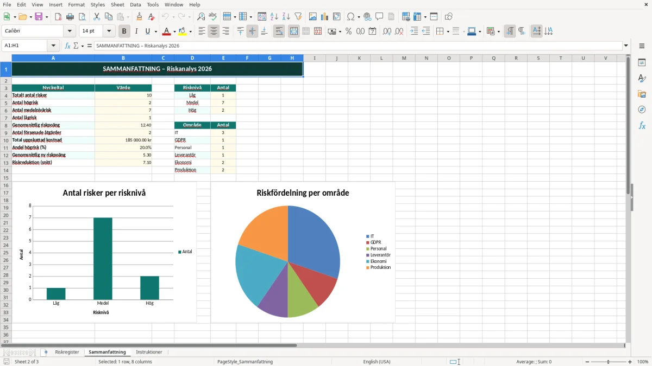Toggle Center Vertically alignment
The height and width of the screenshot is (366, 652).
252,31
